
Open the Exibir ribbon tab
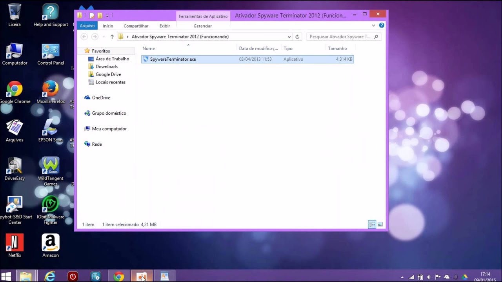click(165, 26)
